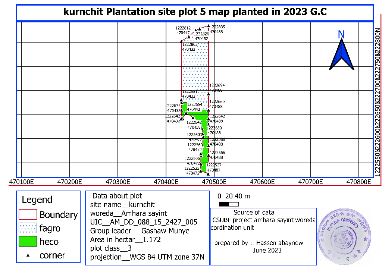Click corner marker labeled 1222803 470432
The image size is (382, 270).
point(181,41)
